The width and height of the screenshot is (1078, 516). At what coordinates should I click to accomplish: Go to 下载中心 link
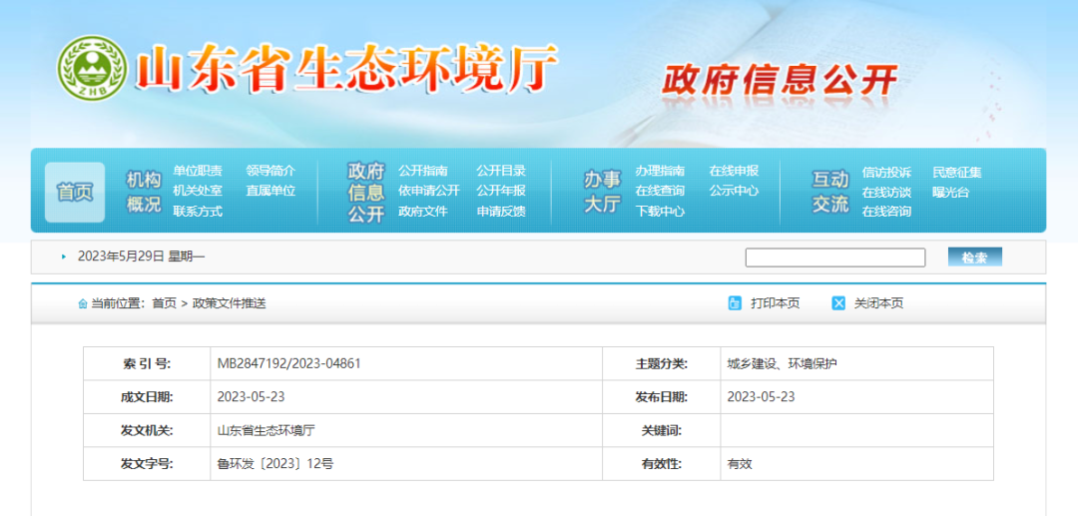[660, 212]
